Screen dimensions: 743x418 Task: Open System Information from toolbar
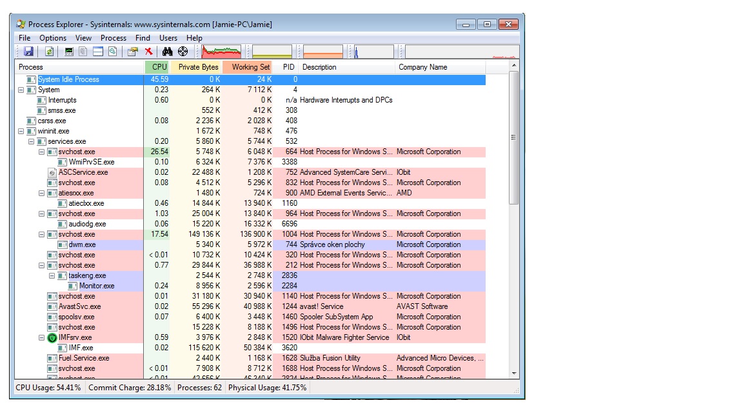tap(69, 51)
